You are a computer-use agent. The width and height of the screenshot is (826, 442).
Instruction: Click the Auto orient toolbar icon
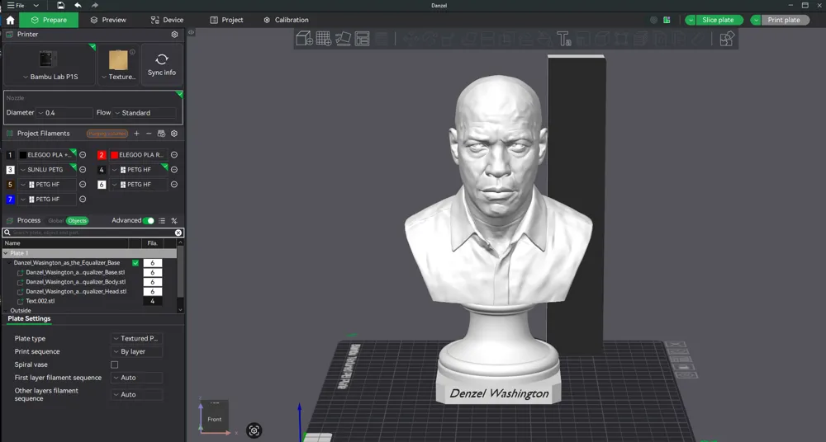click(x=343, y=39)
